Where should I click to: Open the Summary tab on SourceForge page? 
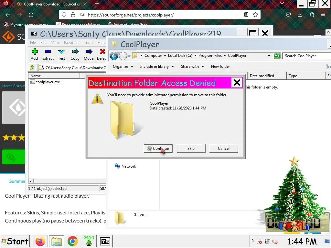17,181
